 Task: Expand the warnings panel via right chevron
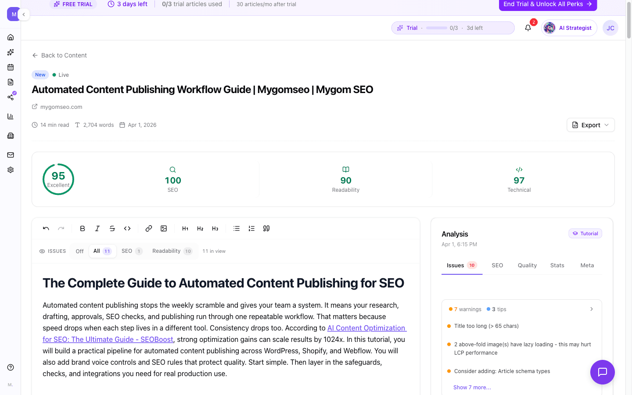pyautogui.click(x=592, y=309)
